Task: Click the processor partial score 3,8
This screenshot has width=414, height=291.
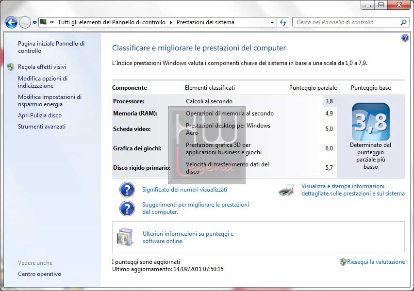Action: coord(329,101)
